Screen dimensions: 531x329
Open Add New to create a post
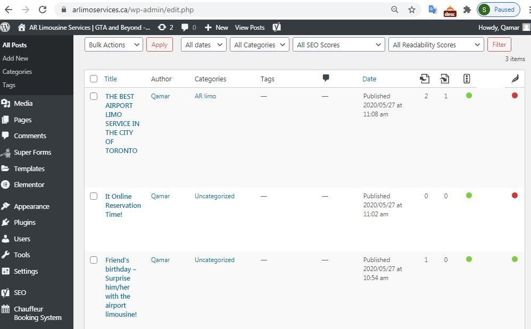click(x=15, y=58)
